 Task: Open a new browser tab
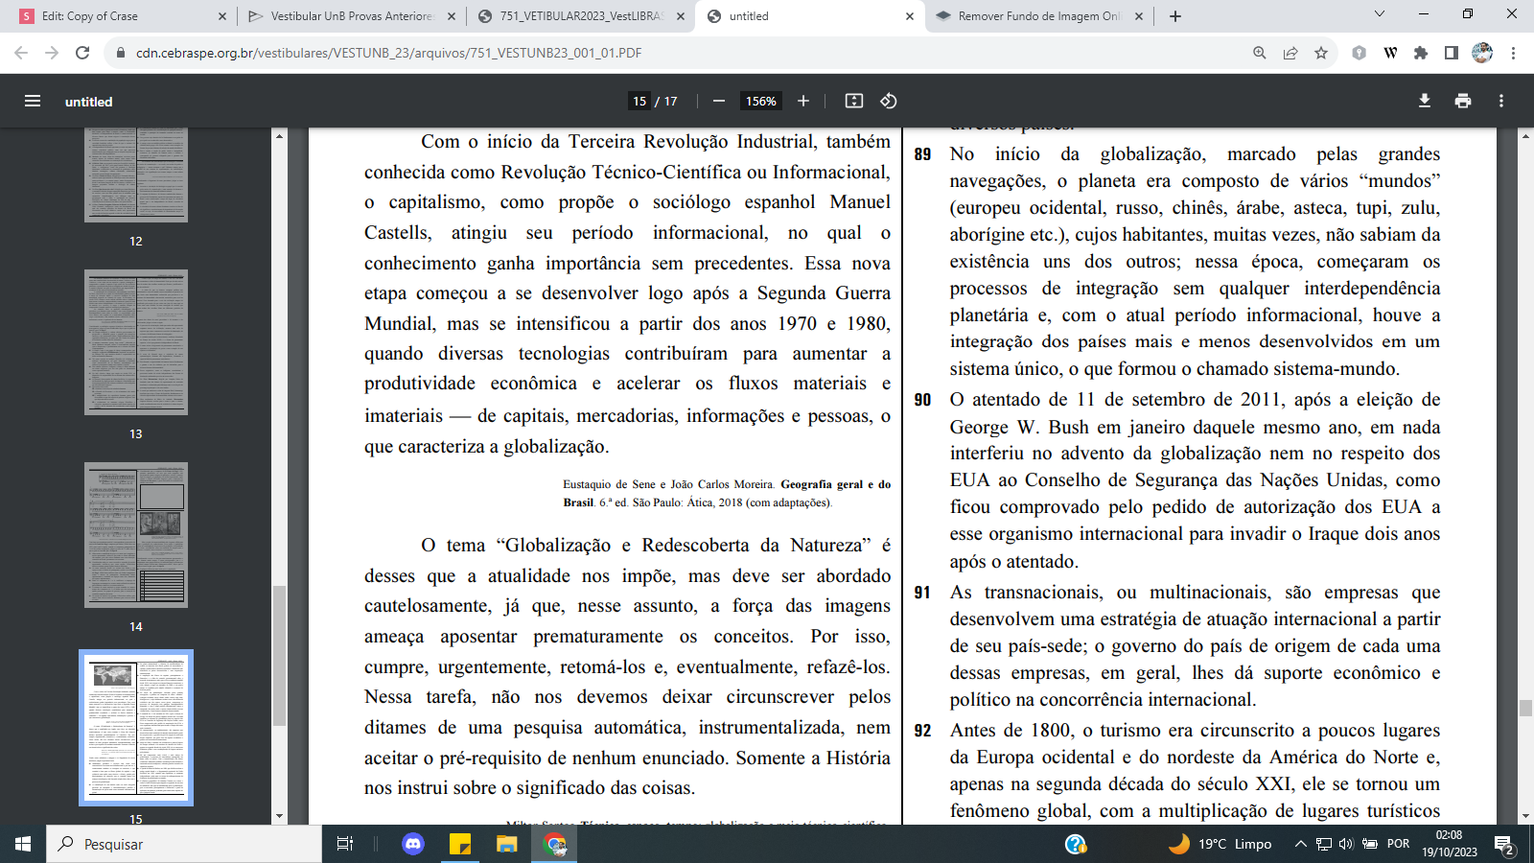tap(1175, 16)
